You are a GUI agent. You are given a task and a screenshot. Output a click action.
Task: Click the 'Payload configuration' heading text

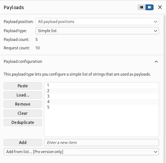tap(23, 61)
